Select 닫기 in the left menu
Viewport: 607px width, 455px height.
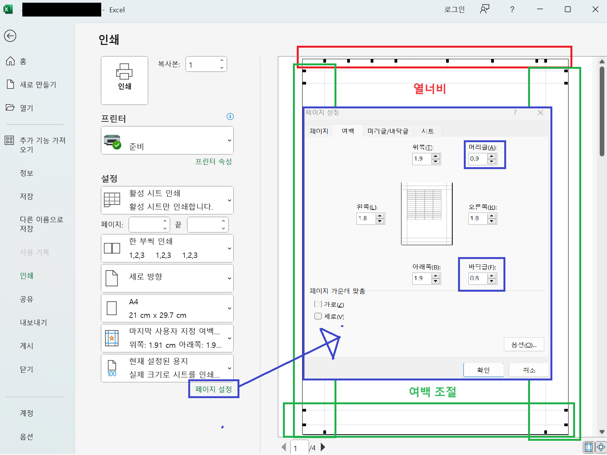[27, 369]
